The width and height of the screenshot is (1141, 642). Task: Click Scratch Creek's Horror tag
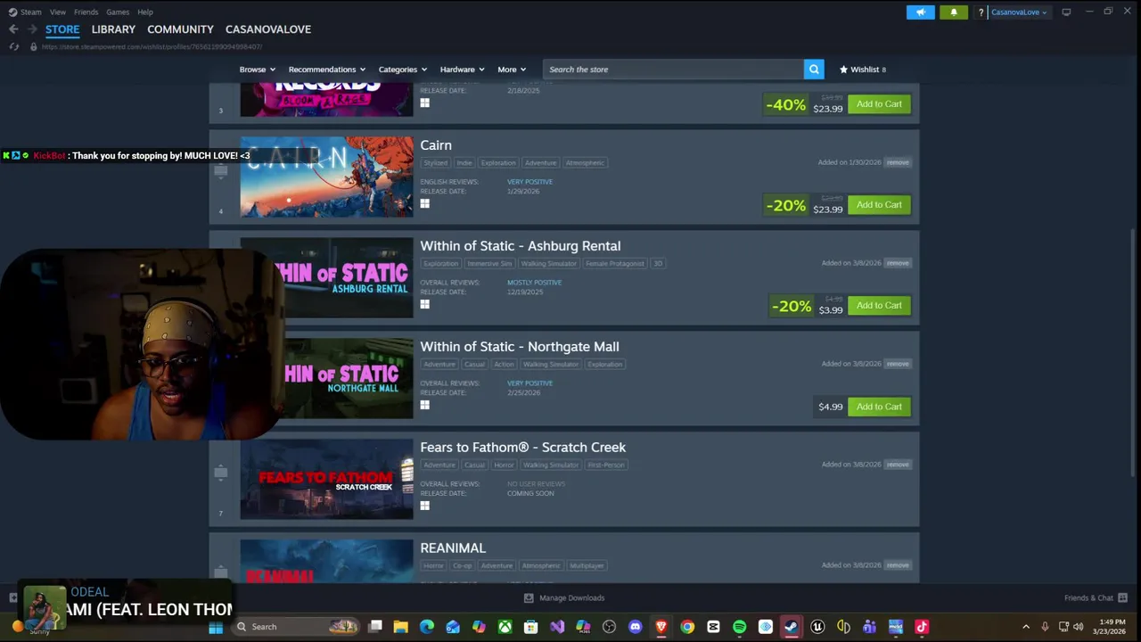(504, 465)
